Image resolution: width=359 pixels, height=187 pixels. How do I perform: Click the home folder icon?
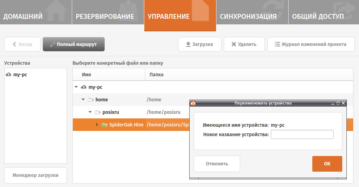91,100
